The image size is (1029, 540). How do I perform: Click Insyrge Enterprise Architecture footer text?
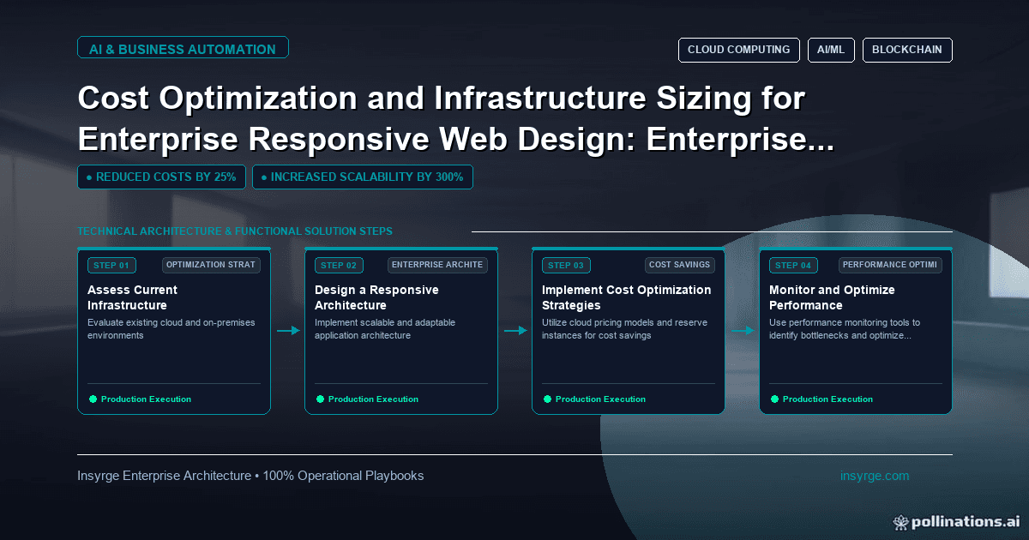coord(250,476)
